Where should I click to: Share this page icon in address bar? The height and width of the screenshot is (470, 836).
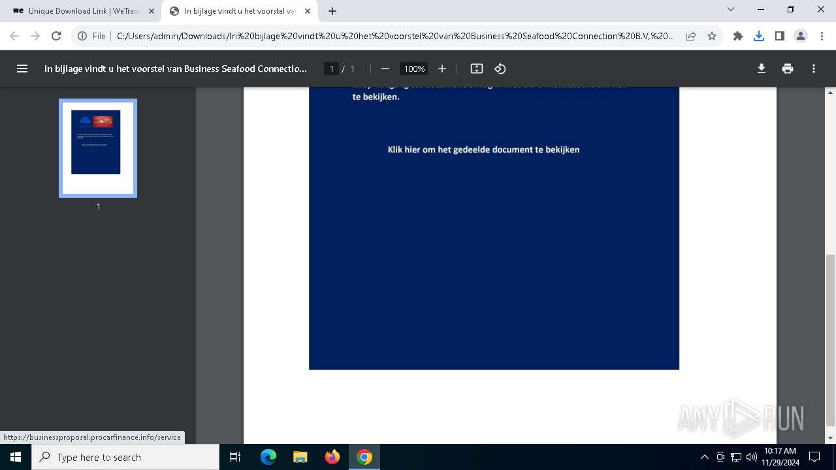[691, 36]
